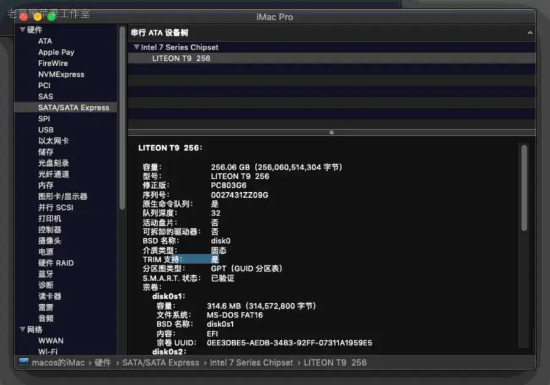Select SAS in the sidebar

(46, 96)
